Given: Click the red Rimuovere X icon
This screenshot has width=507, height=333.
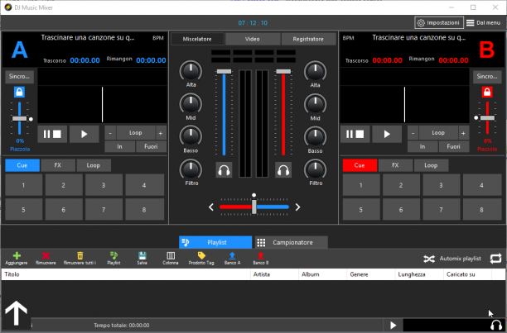Looking at the screenshot, I should click(46, 255).
